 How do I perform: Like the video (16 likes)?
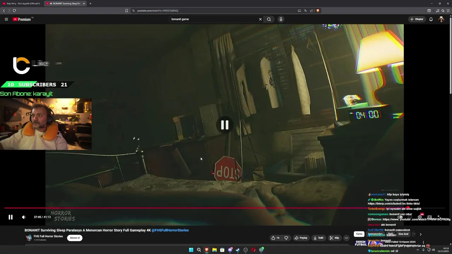tap(275, 238)
